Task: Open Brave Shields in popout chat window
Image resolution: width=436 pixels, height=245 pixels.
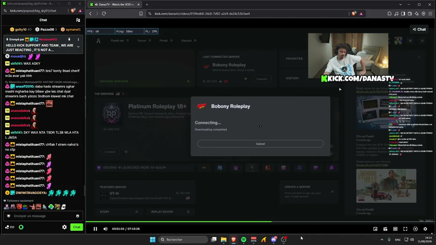Action: (73, 11)
